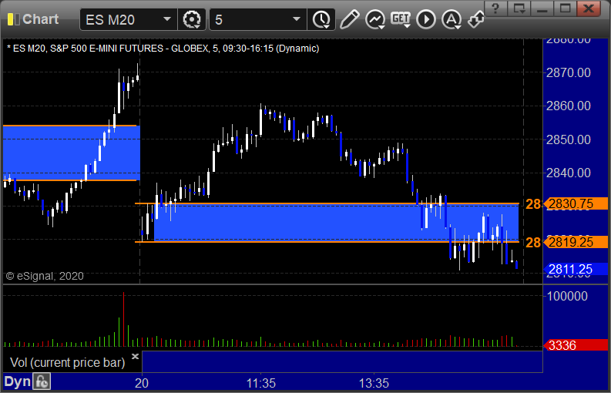This screenshot has width=611, height=393.
Task: Select the large blue zone between orange lines
Action: coord(336,223)
